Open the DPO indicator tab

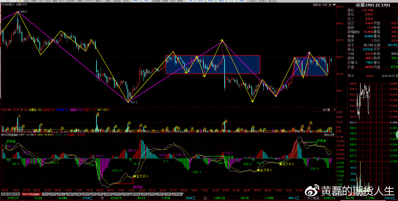pos(117,194)
